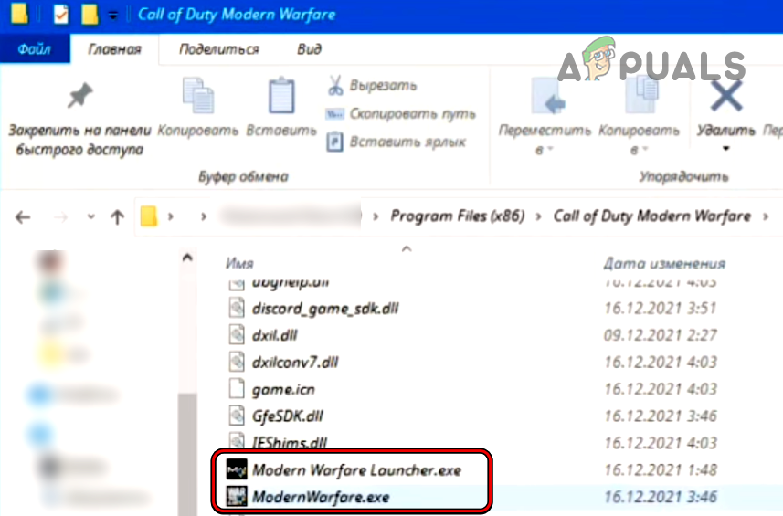Go back with the left arrow
The image size is (783, 516).
[x=23, y=217]
